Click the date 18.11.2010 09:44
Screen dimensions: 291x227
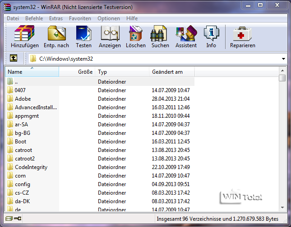[171, 116]
